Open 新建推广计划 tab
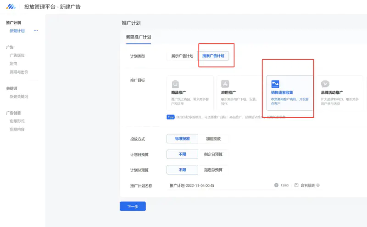This screenshot has height=227, width=367. pos(139,37)
